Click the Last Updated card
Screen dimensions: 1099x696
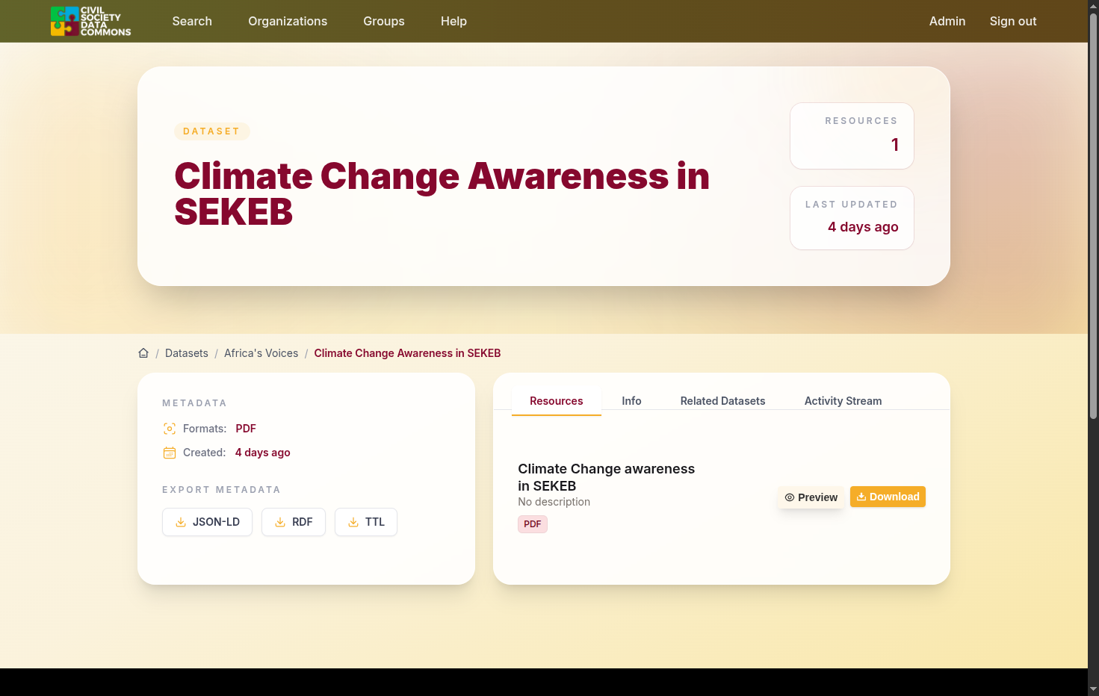point(852,218)
